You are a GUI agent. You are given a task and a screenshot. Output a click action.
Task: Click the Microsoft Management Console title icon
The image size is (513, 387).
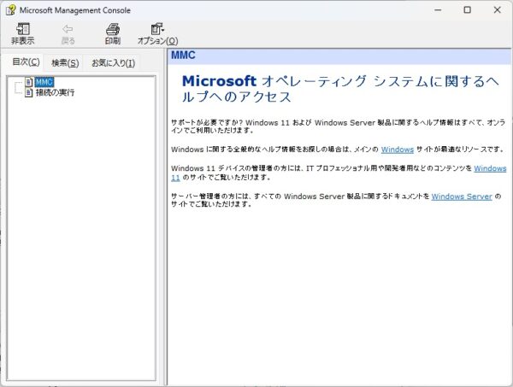pos(10,10)
